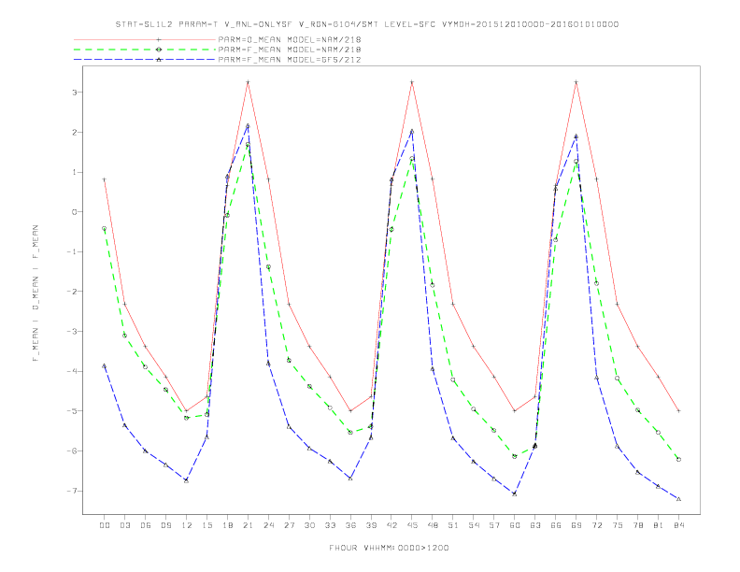This screenshot has height=572, width=740.
Task: Click x-axis tick label 15
Action: [206, 525]
